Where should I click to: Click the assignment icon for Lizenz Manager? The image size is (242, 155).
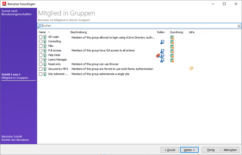[x=172, y=60]
